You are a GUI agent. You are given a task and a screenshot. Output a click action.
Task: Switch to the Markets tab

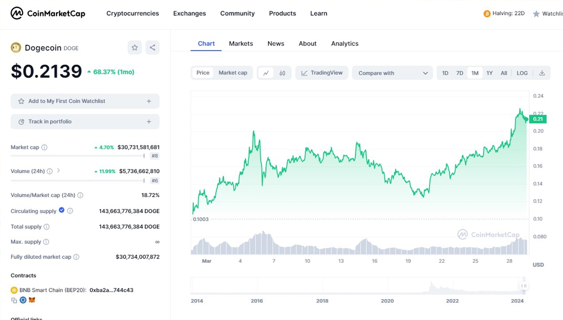tap(241, 44)
